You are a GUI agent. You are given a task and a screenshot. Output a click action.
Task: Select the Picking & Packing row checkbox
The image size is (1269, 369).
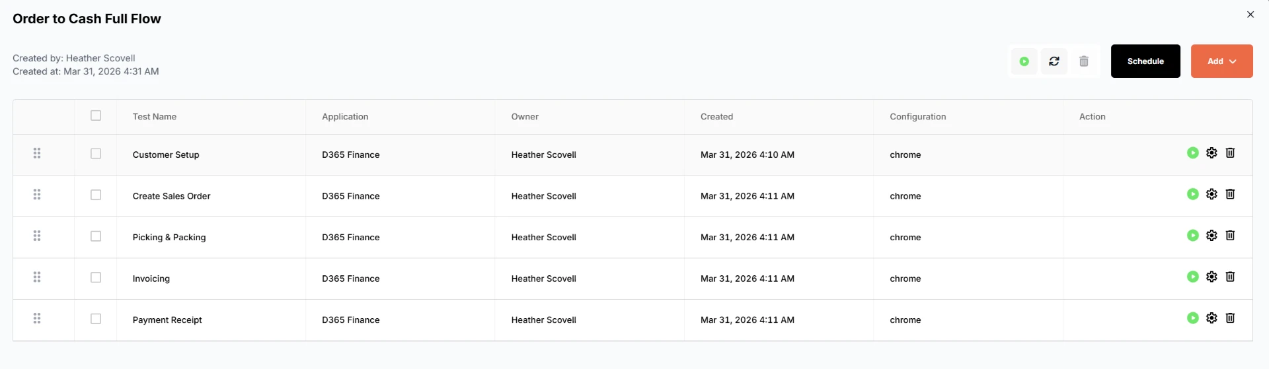point(96,236)
